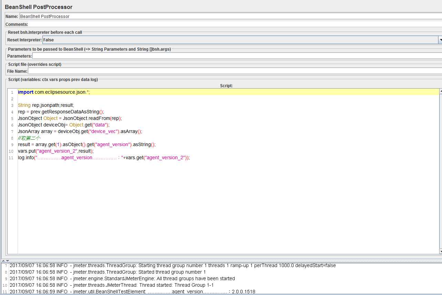
Task: Click the Parameters input field
Action: pos(237,56)
